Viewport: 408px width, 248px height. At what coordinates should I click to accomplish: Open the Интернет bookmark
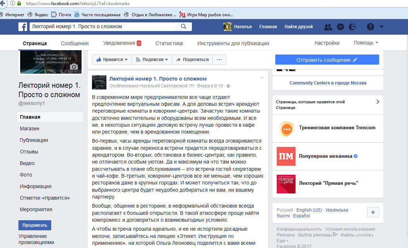pyautogui.click(x=12, y=14)
